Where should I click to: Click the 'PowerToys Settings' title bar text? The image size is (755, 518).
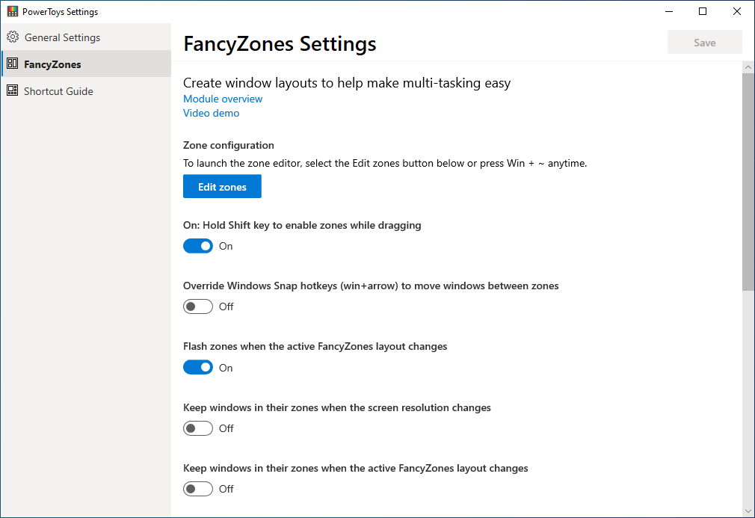(61, 11)
